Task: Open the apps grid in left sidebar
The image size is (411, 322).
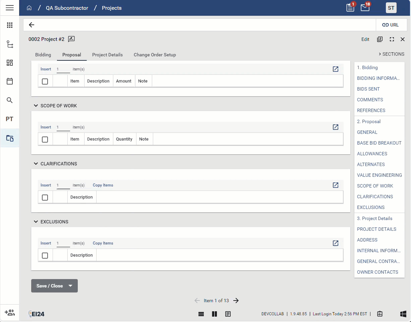Action: [10, 25]
